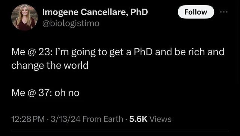Select the word 'PhD' in tweet body
This screenshot has height=136, width=240.
tap(143, 52)
